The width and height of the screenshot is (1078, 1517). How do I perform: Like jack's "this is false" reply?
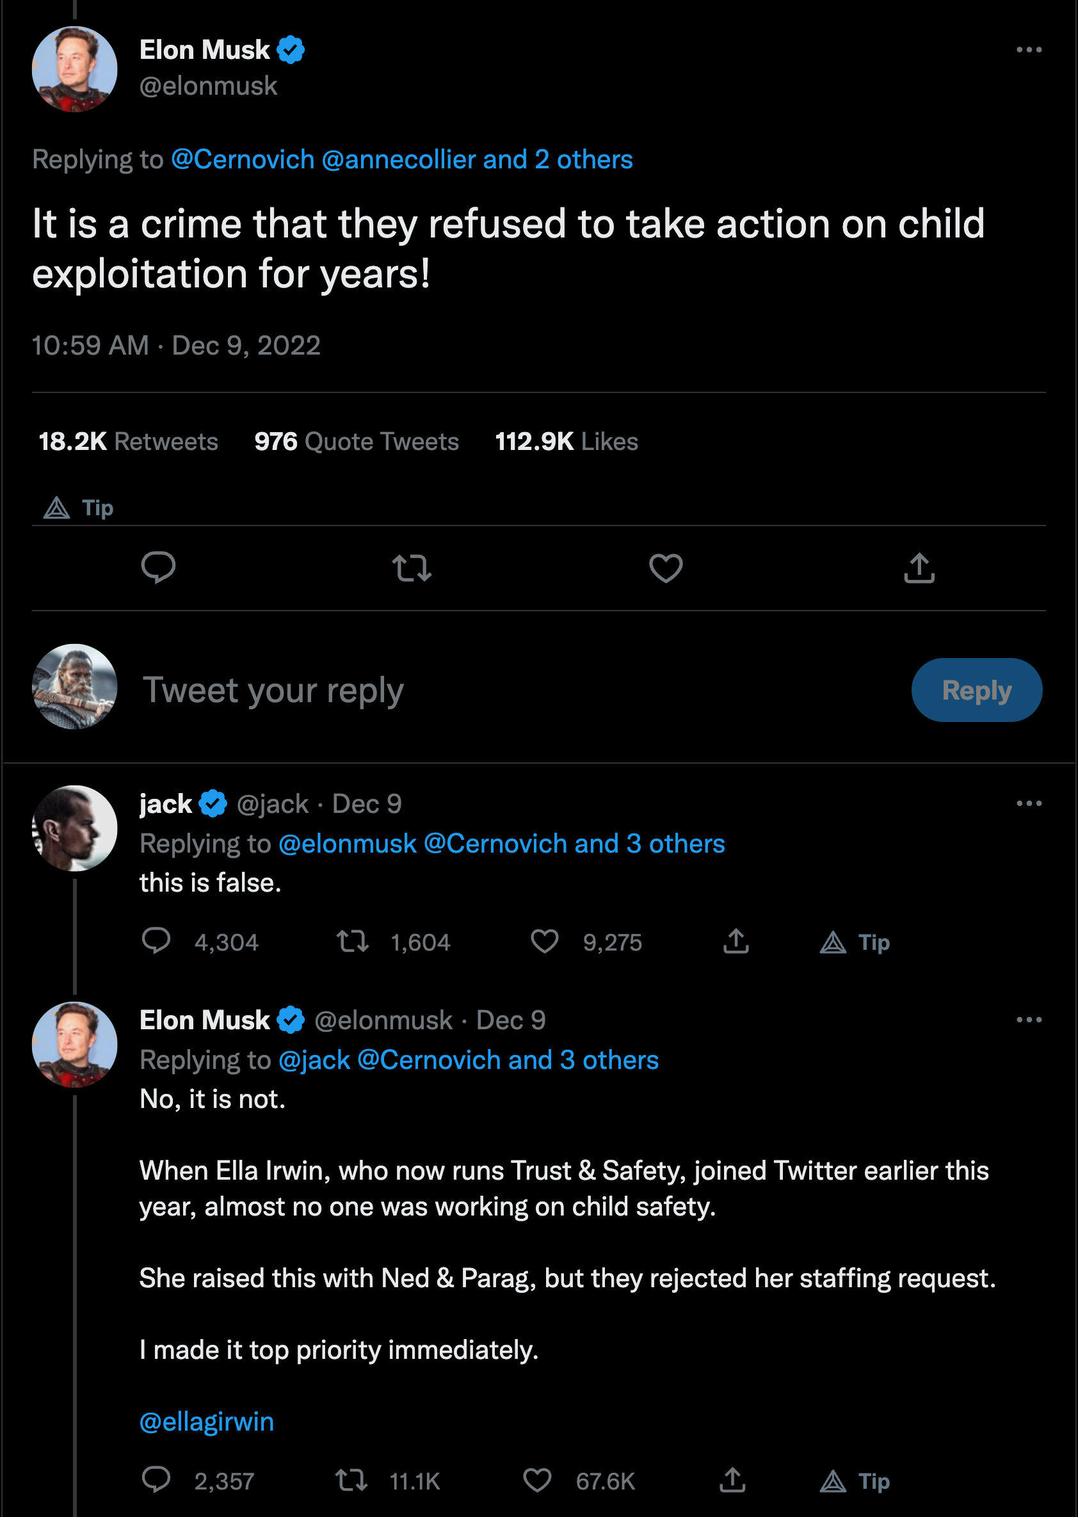tap(544, 942)
